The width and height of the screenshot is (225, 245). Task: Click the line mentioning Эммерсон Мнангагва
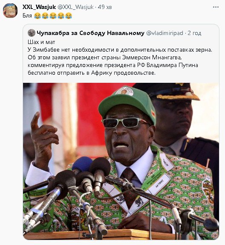point(105,57)
